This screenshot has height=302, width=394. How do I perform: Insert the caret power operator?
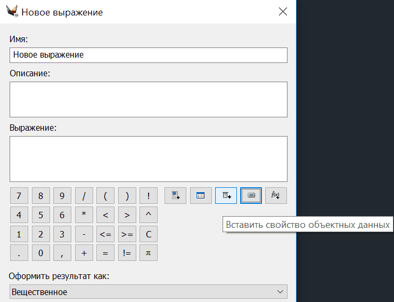click(x=149, y=215)
